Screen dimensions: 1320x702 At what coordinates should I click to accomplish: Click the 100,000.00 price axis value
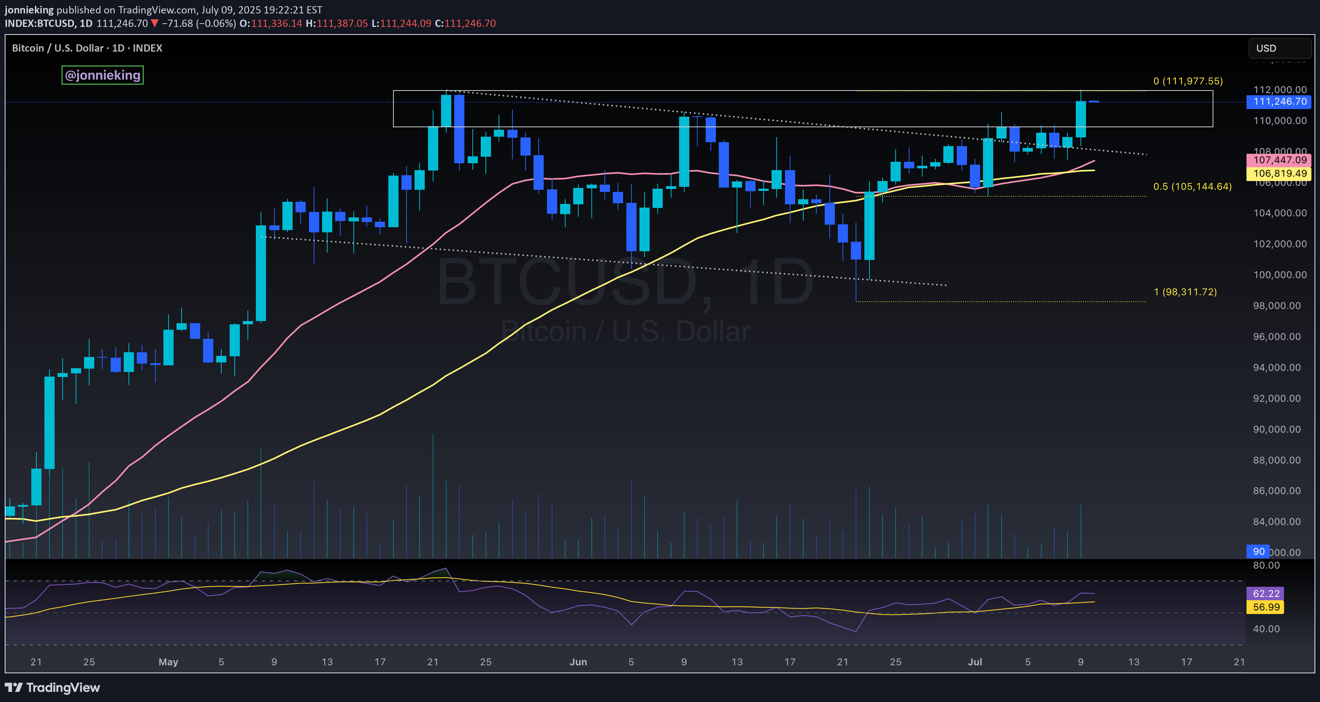click(x=1280, y=274)
